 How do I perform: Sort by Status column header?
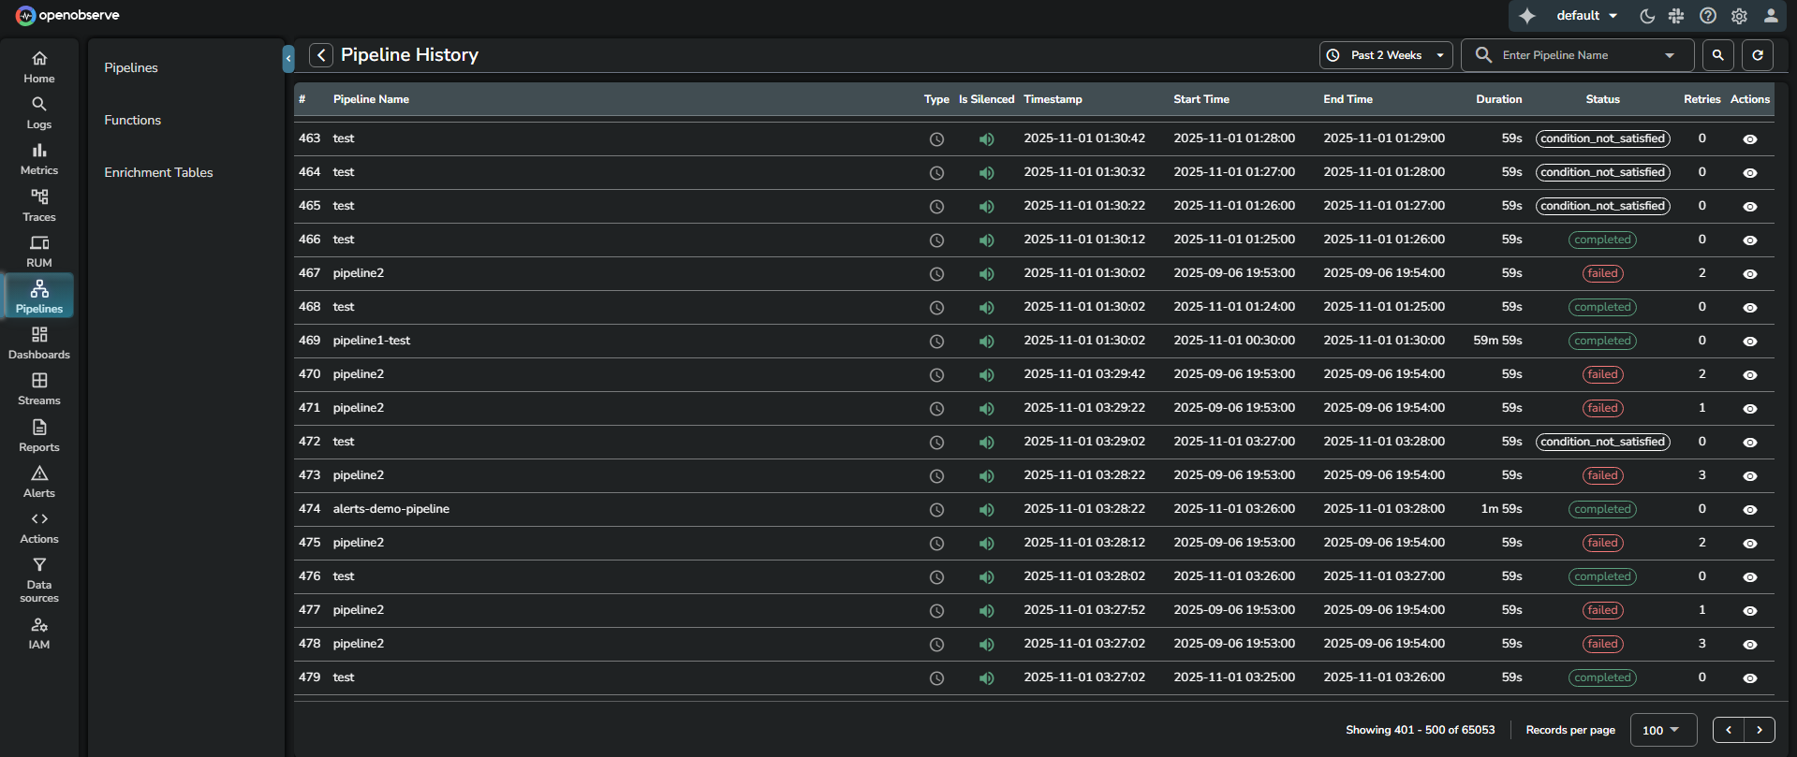[x=1602, y=99]
